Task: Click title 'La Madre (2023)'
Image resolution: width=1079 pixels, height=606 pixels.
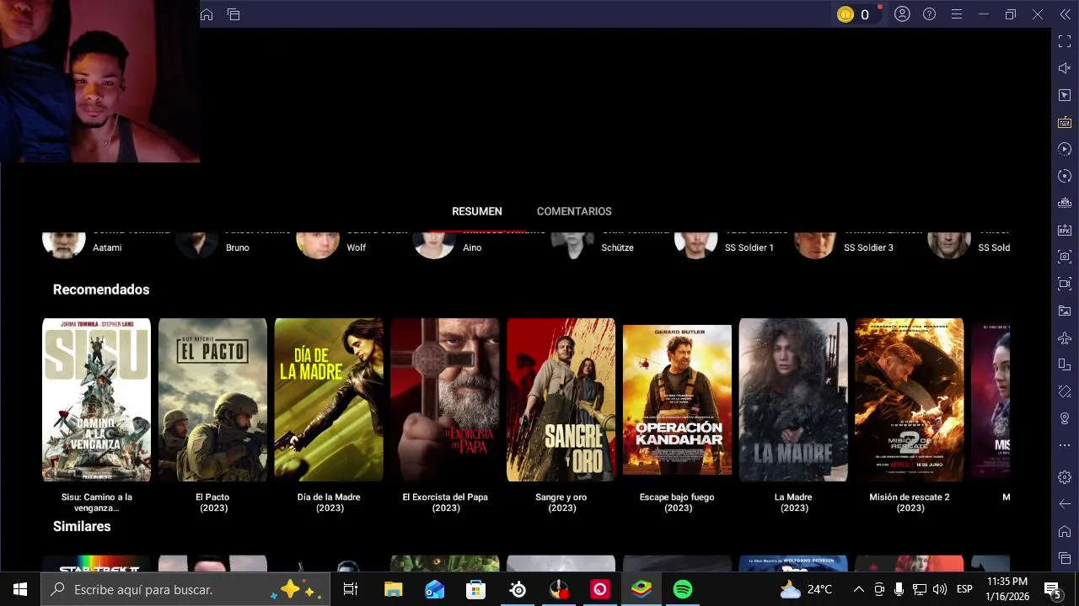Action: pos(793,502)
